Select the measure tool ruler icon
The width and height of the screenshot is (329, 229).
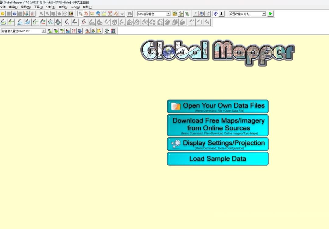(92, 13)
